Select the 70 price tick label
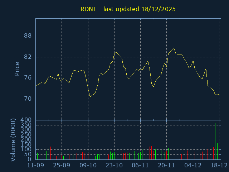This screenshot has height=172, width=229. 28,99
